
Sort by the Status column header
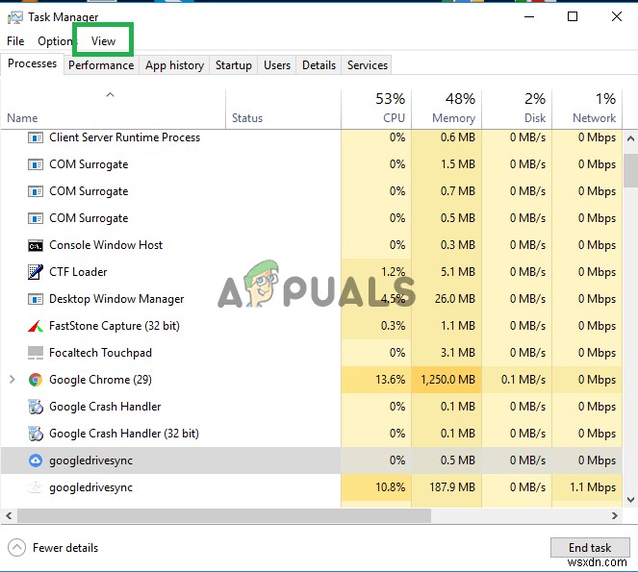point(283,110)
